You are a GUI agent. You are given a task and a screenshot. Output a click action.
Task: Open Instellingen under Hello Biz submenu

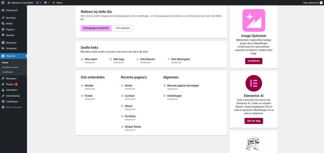click(x=8, y=72)
